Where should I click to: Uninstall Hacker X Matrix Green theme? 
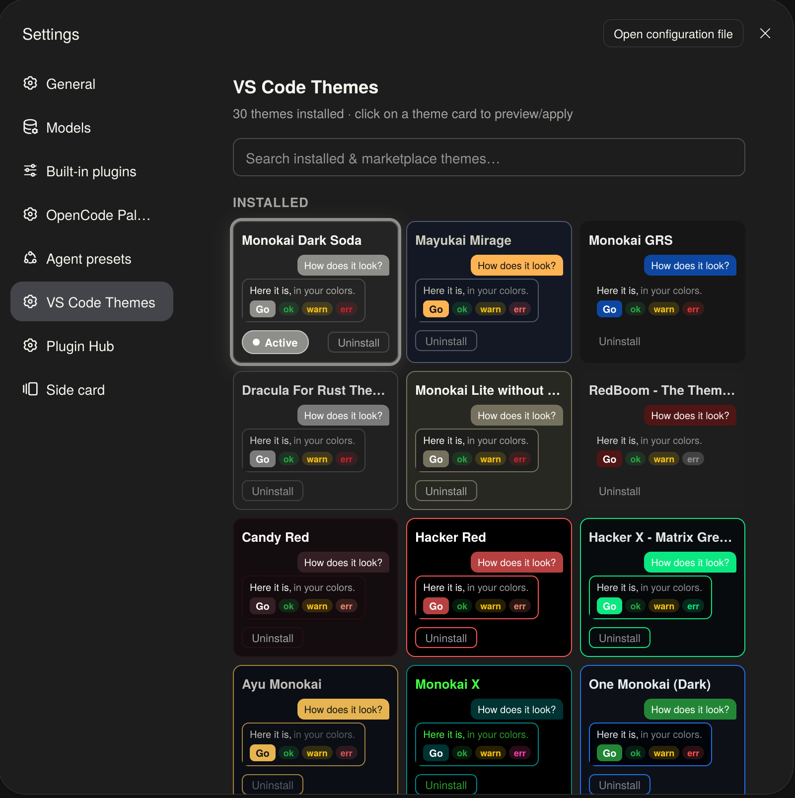click(x=619, y=638)
